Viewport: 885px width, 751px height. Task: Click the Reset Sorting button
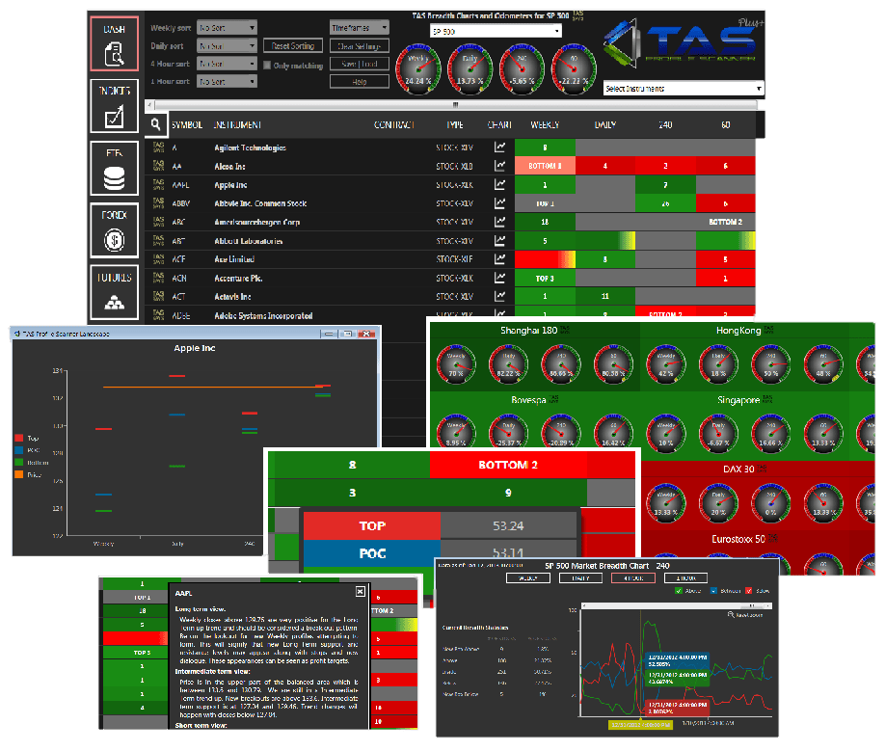(x=293, y=45)
